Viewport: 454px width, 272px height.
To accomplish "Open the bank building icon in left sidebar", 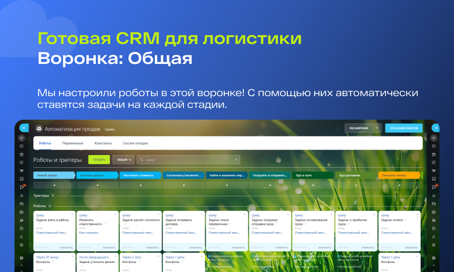I will pyautogui.click(x=21, y=155).
